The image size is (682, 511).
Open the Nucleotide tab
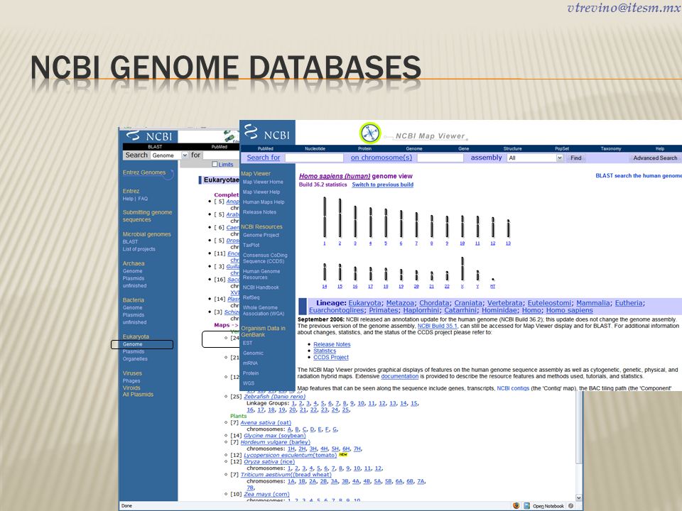(315, 148)
